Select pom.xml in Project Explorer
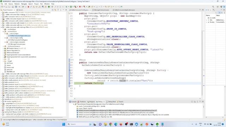 [10, 69]
